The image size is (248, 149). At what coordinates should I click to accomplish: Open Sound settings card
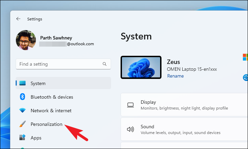(184, 129)
